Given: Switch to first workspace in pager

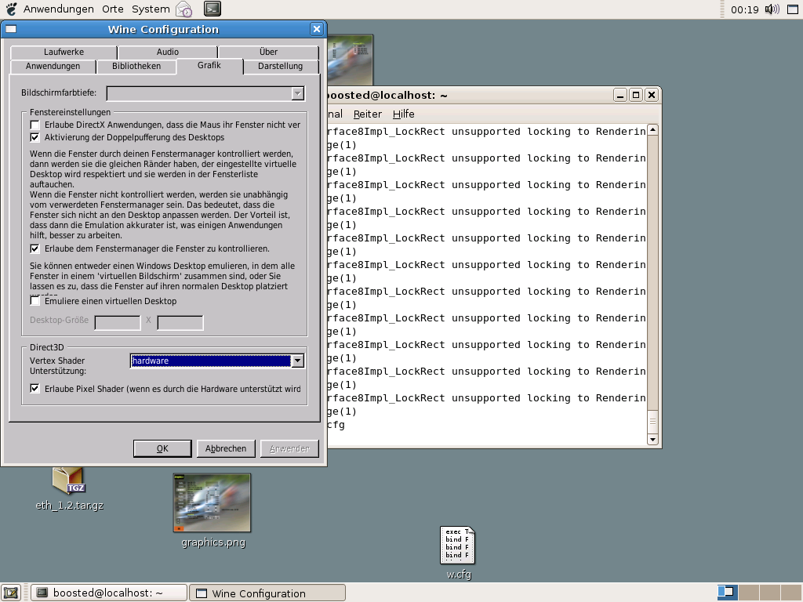Looking at the screenshot, I should click(727, 593).
